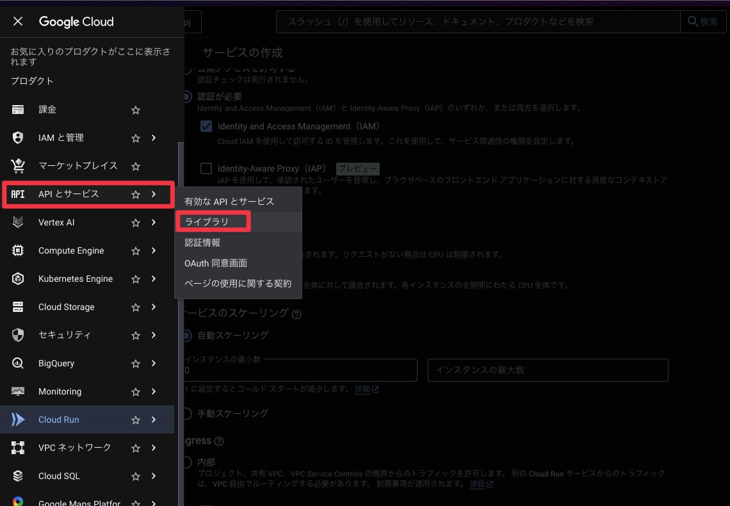Close the navigation menu with X icon

point(18,21)
